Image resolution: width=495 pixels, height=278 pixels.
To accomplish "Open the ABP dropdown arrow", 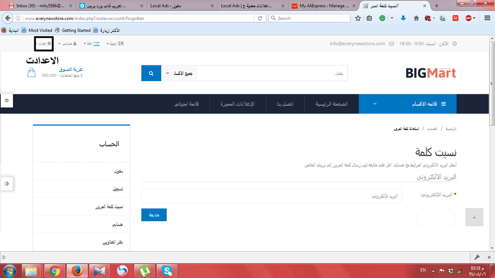I will (x=475, y=18).
